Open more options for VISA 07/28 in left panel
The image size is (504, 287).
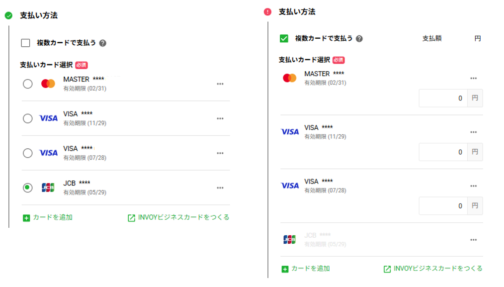220,154
